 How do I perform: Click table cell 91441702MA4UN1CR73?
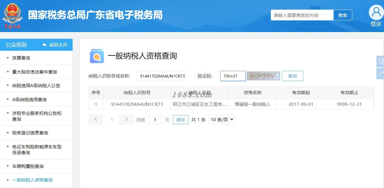[137, 104]
